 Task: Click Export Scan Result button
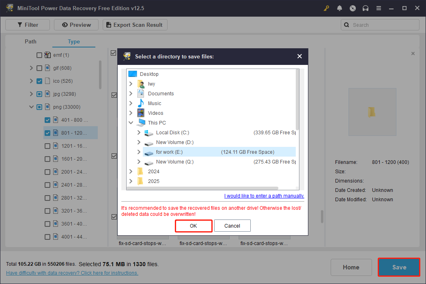click(x=135, y=25)
